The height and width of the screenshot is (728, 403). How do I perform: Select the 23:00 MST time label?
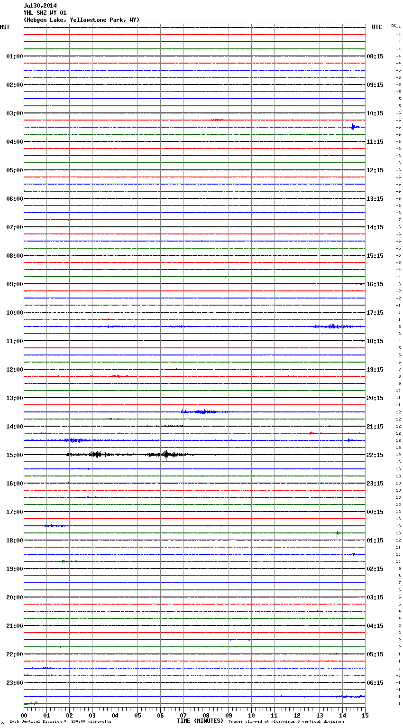pyautogui.click(x=15, y=683)
